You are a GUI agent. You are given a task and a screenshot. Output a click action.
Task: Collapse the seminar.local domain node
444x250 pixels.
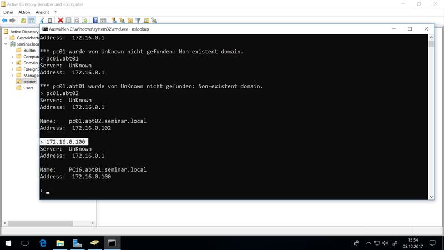point(6,44)
